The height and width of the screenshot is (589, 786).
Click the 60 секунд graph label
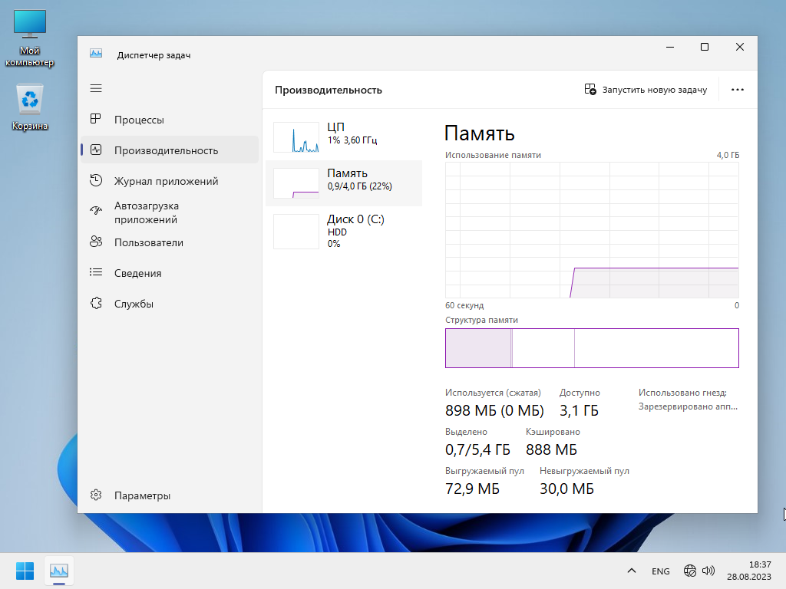pos(464,305)
